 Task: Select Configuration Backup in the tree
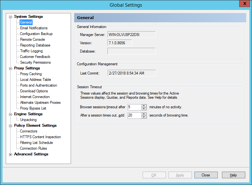[x=36, y=34]
